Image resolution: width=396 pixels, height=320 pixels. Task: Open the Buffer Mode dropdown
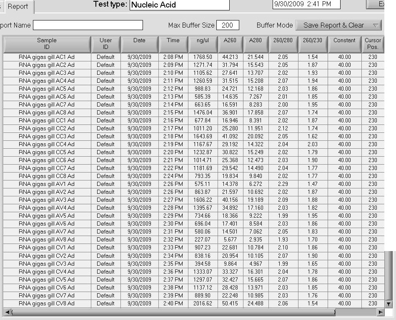point(338,25)
